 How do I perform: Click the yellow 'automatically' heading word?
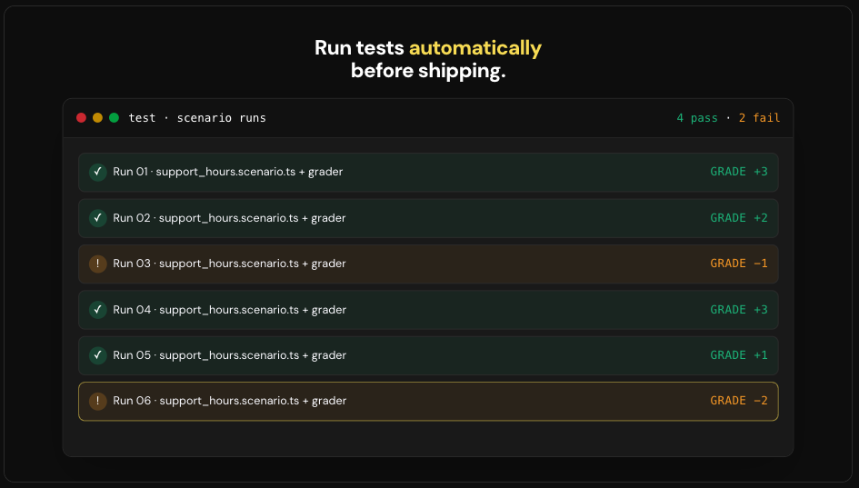474,48
